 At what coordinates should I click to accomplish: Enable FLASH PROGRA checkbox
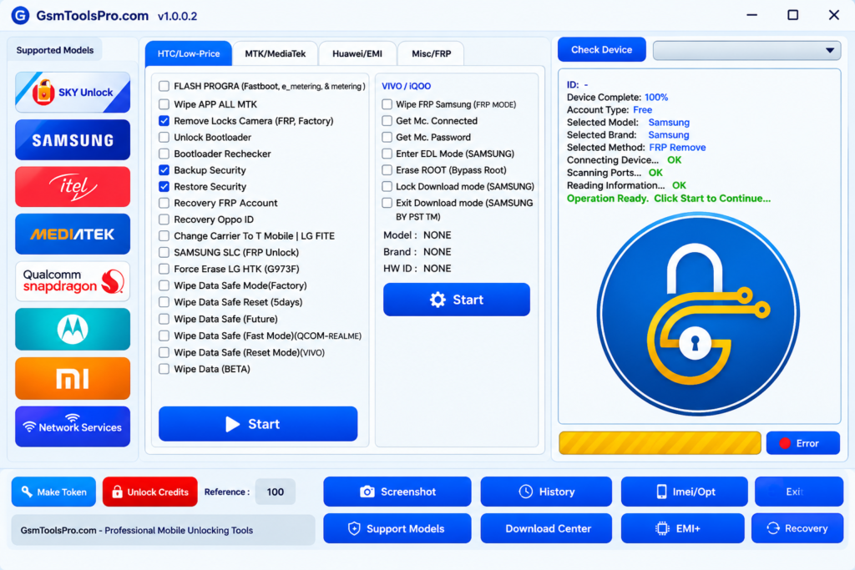pos(164,86)
